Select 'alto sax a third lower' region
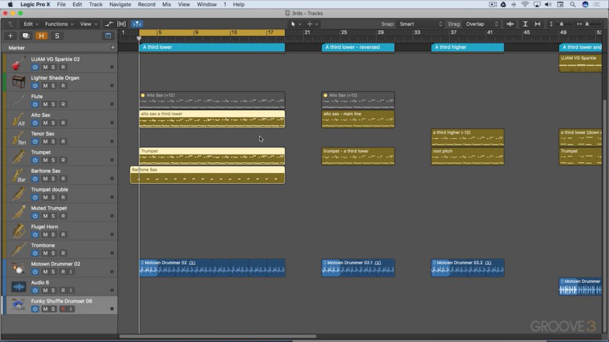The image size is (609, 342). (x=212, y=119)
